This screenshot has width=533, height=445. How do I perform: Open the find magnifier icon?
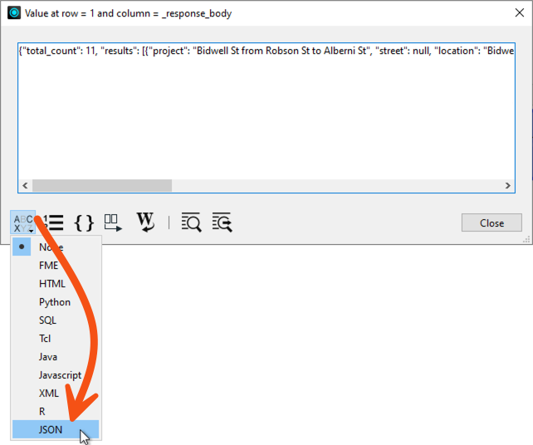(x=191, y=222)
